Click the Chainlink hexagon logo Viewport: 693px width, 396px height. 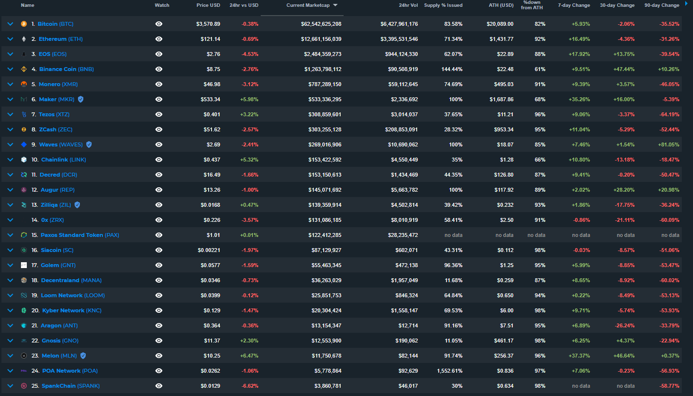(24, 160)
